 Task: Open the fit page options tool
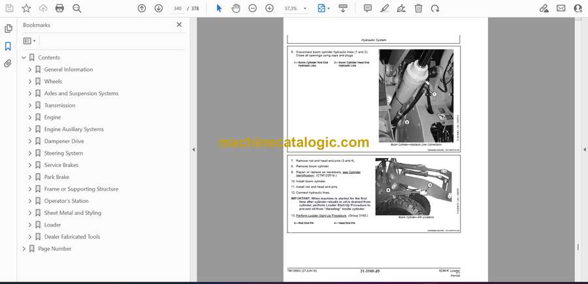323,8
